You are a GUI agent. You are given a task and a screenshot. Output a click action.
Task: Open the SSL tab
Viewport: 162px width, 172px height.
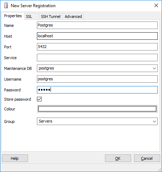(32, 16)
